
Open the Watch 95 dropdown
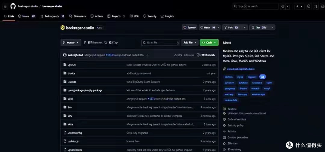tap(209, 28)
